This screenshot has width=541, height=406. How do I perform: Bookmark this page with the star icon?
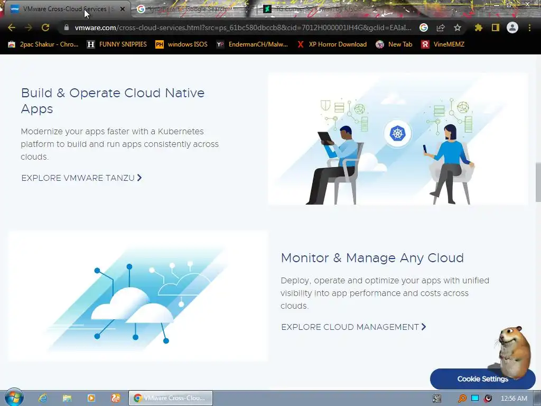(458, 27)
